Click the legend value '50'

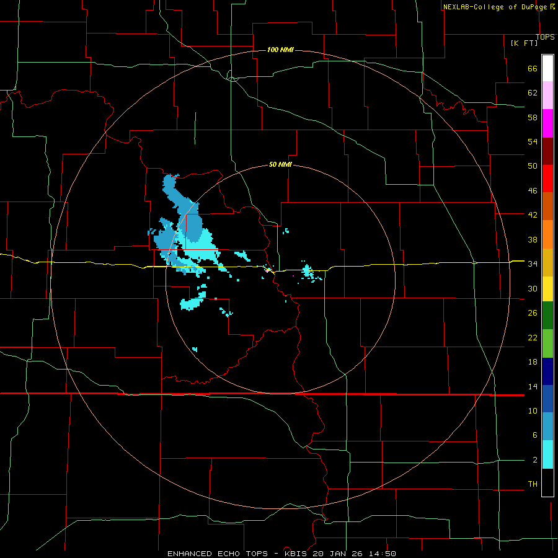(x=533, y=166)
